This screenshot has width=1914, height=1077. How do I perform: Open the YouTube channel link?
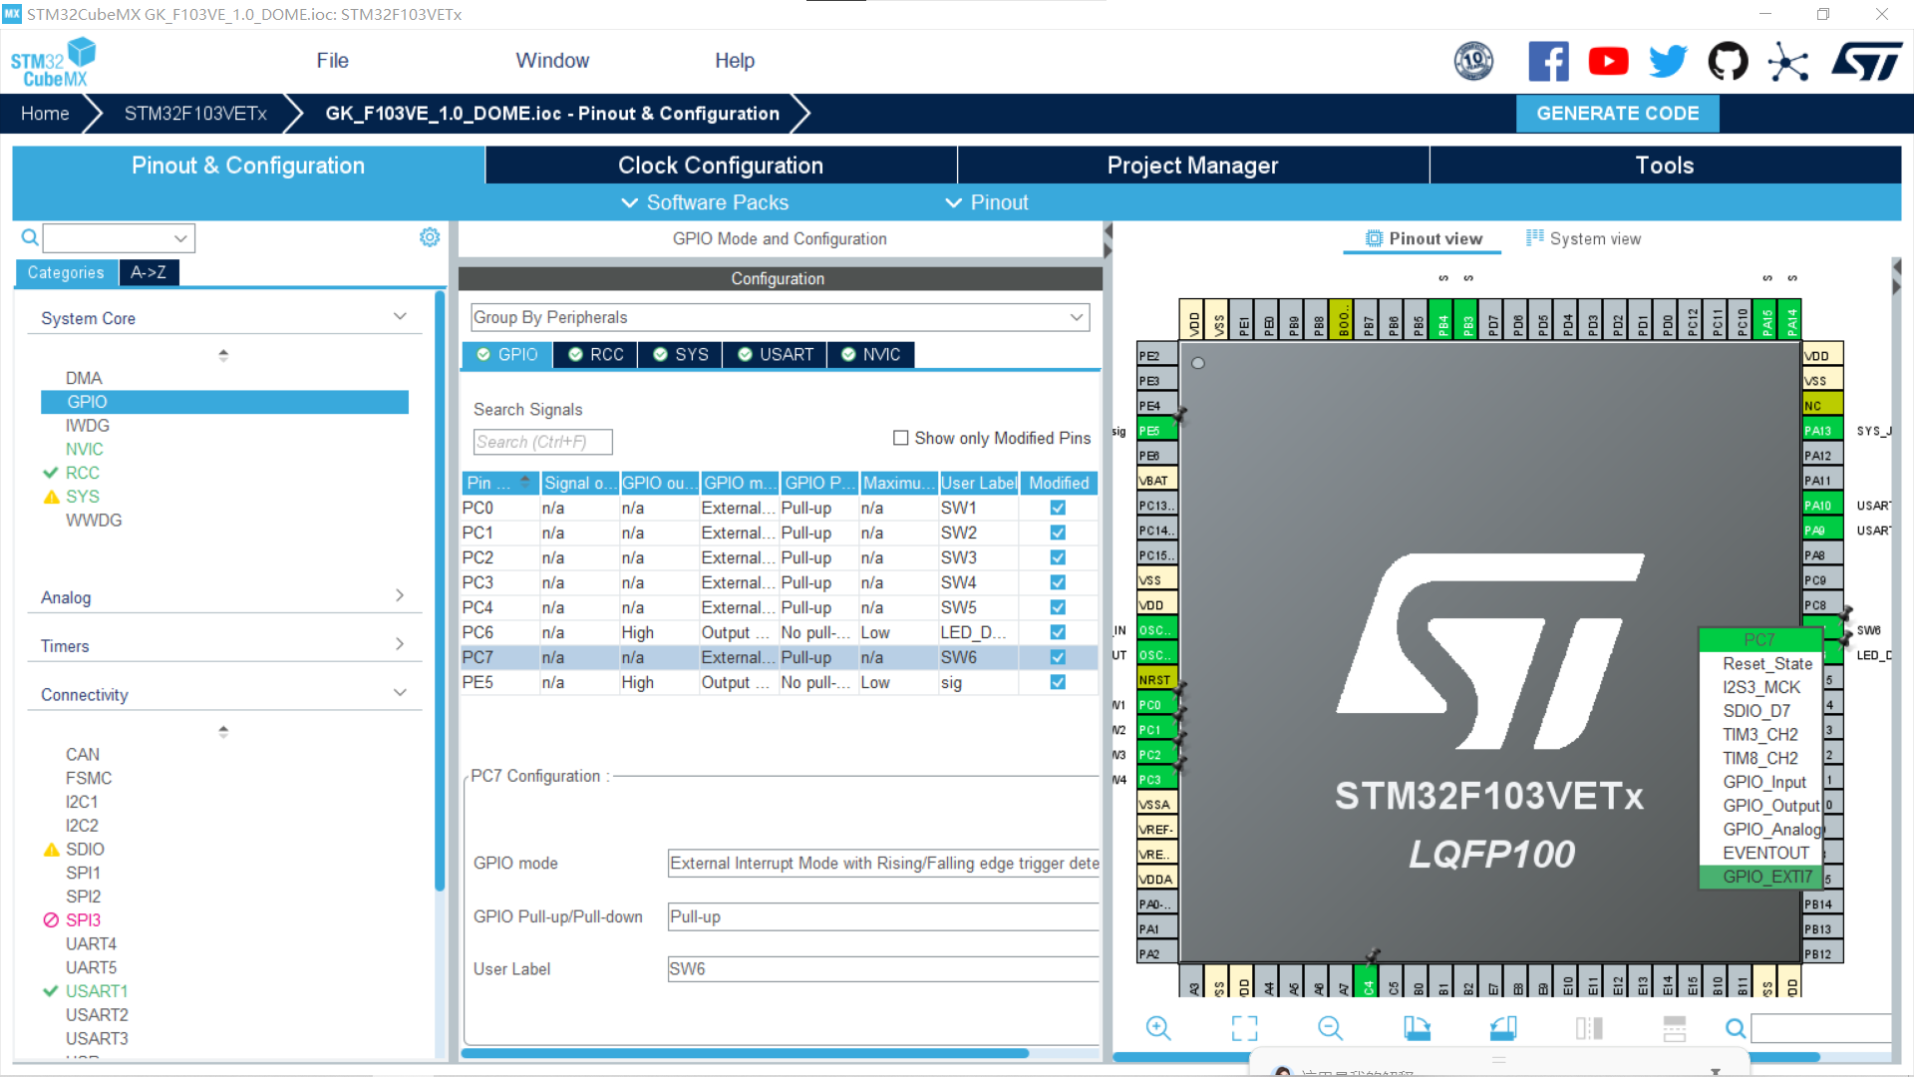tap(1608, 61)
